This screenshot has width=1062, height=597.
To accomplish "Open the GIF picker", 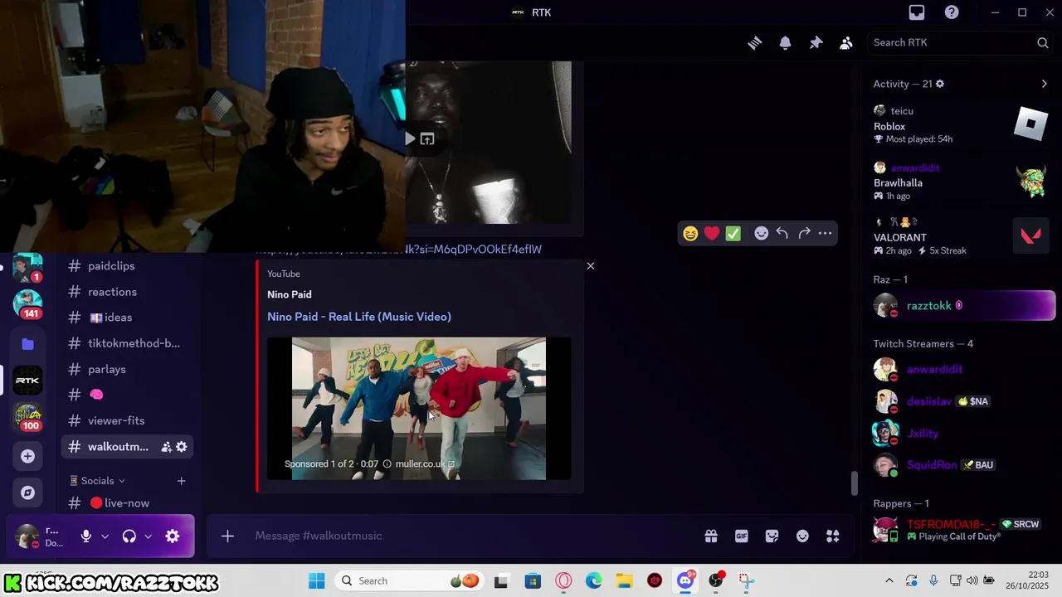I will 742,536.
